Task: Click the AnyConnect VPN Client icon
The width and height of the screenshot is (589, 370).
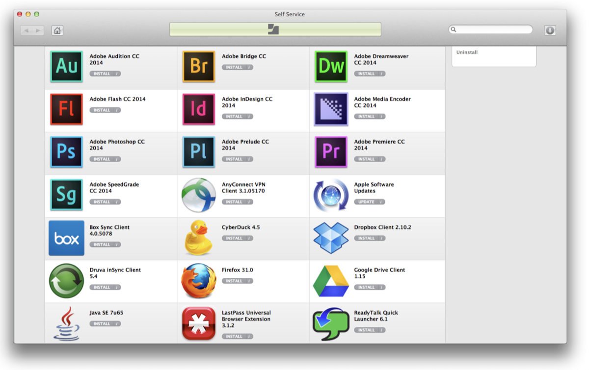Action: [198, 195]
